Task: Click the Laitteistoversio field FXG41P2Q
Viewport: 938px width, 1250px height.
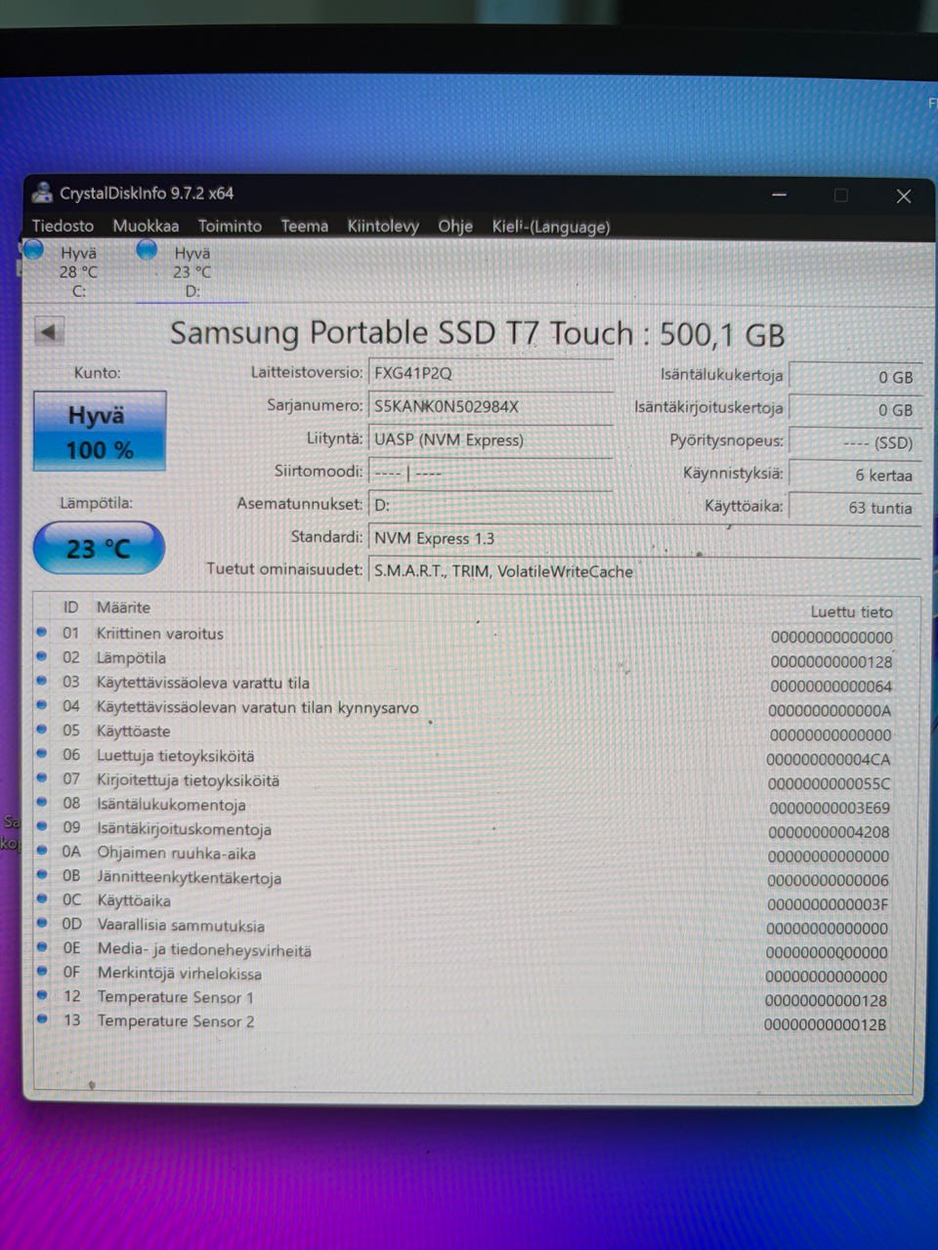Action: tap(491, 374)
